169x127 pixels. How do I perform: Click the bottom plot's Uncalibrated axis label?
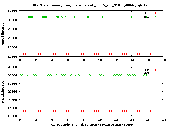coord(3,92)
